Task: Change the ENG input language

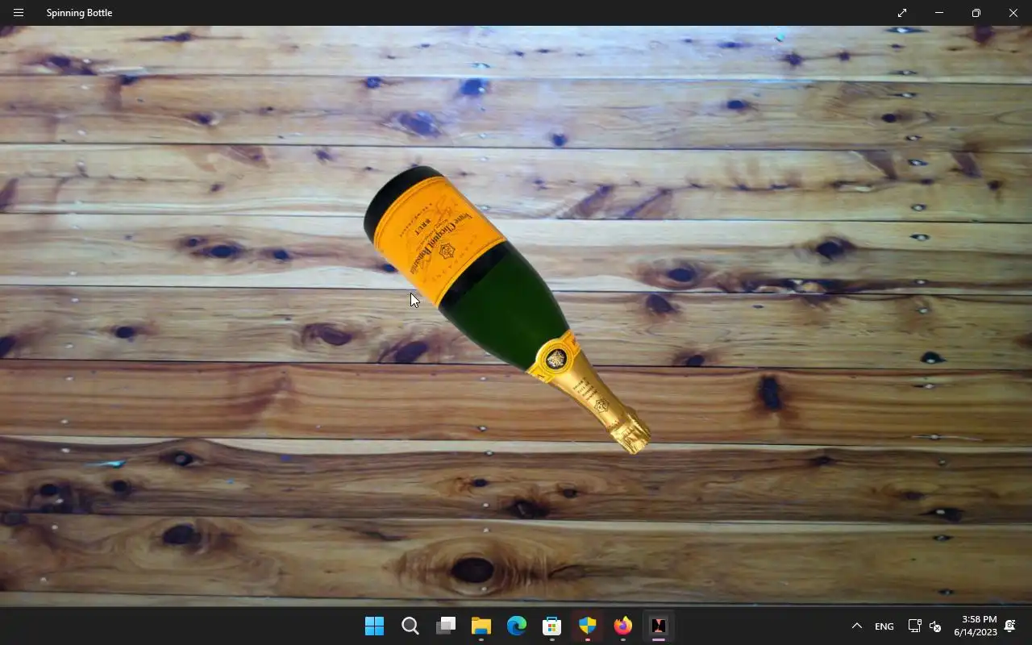Action: [884, 626]
